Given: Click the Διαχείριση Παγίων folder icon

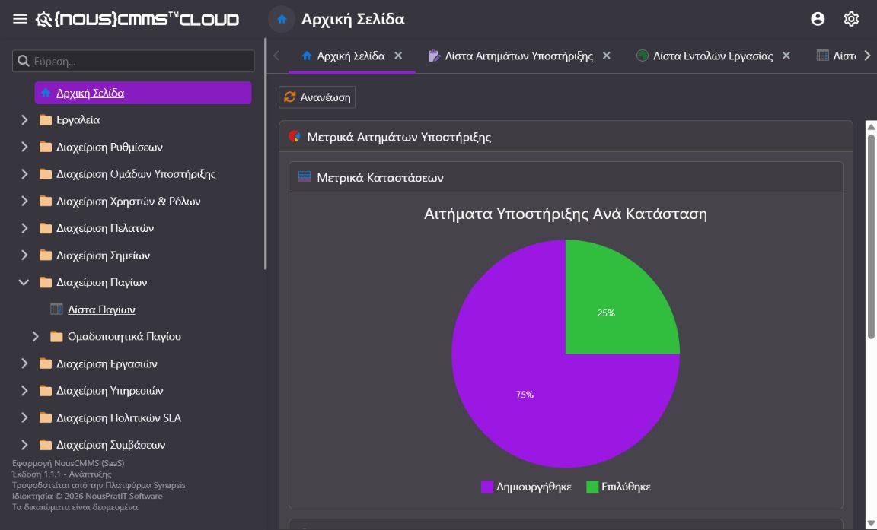Looking at the screenshot, I should click(x=46, y=283).
